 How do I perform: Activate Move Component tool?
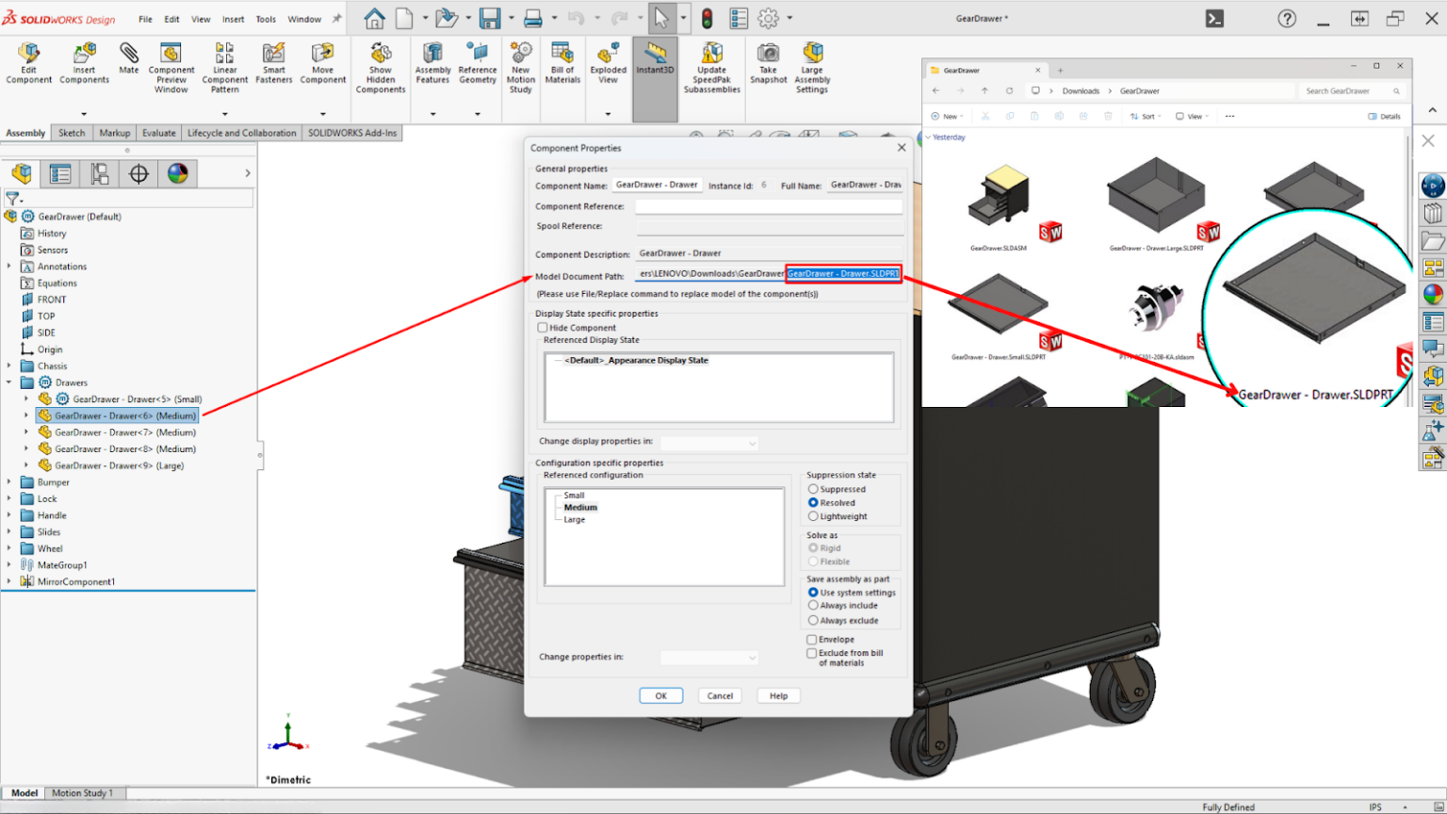click(x=323, y=63)
